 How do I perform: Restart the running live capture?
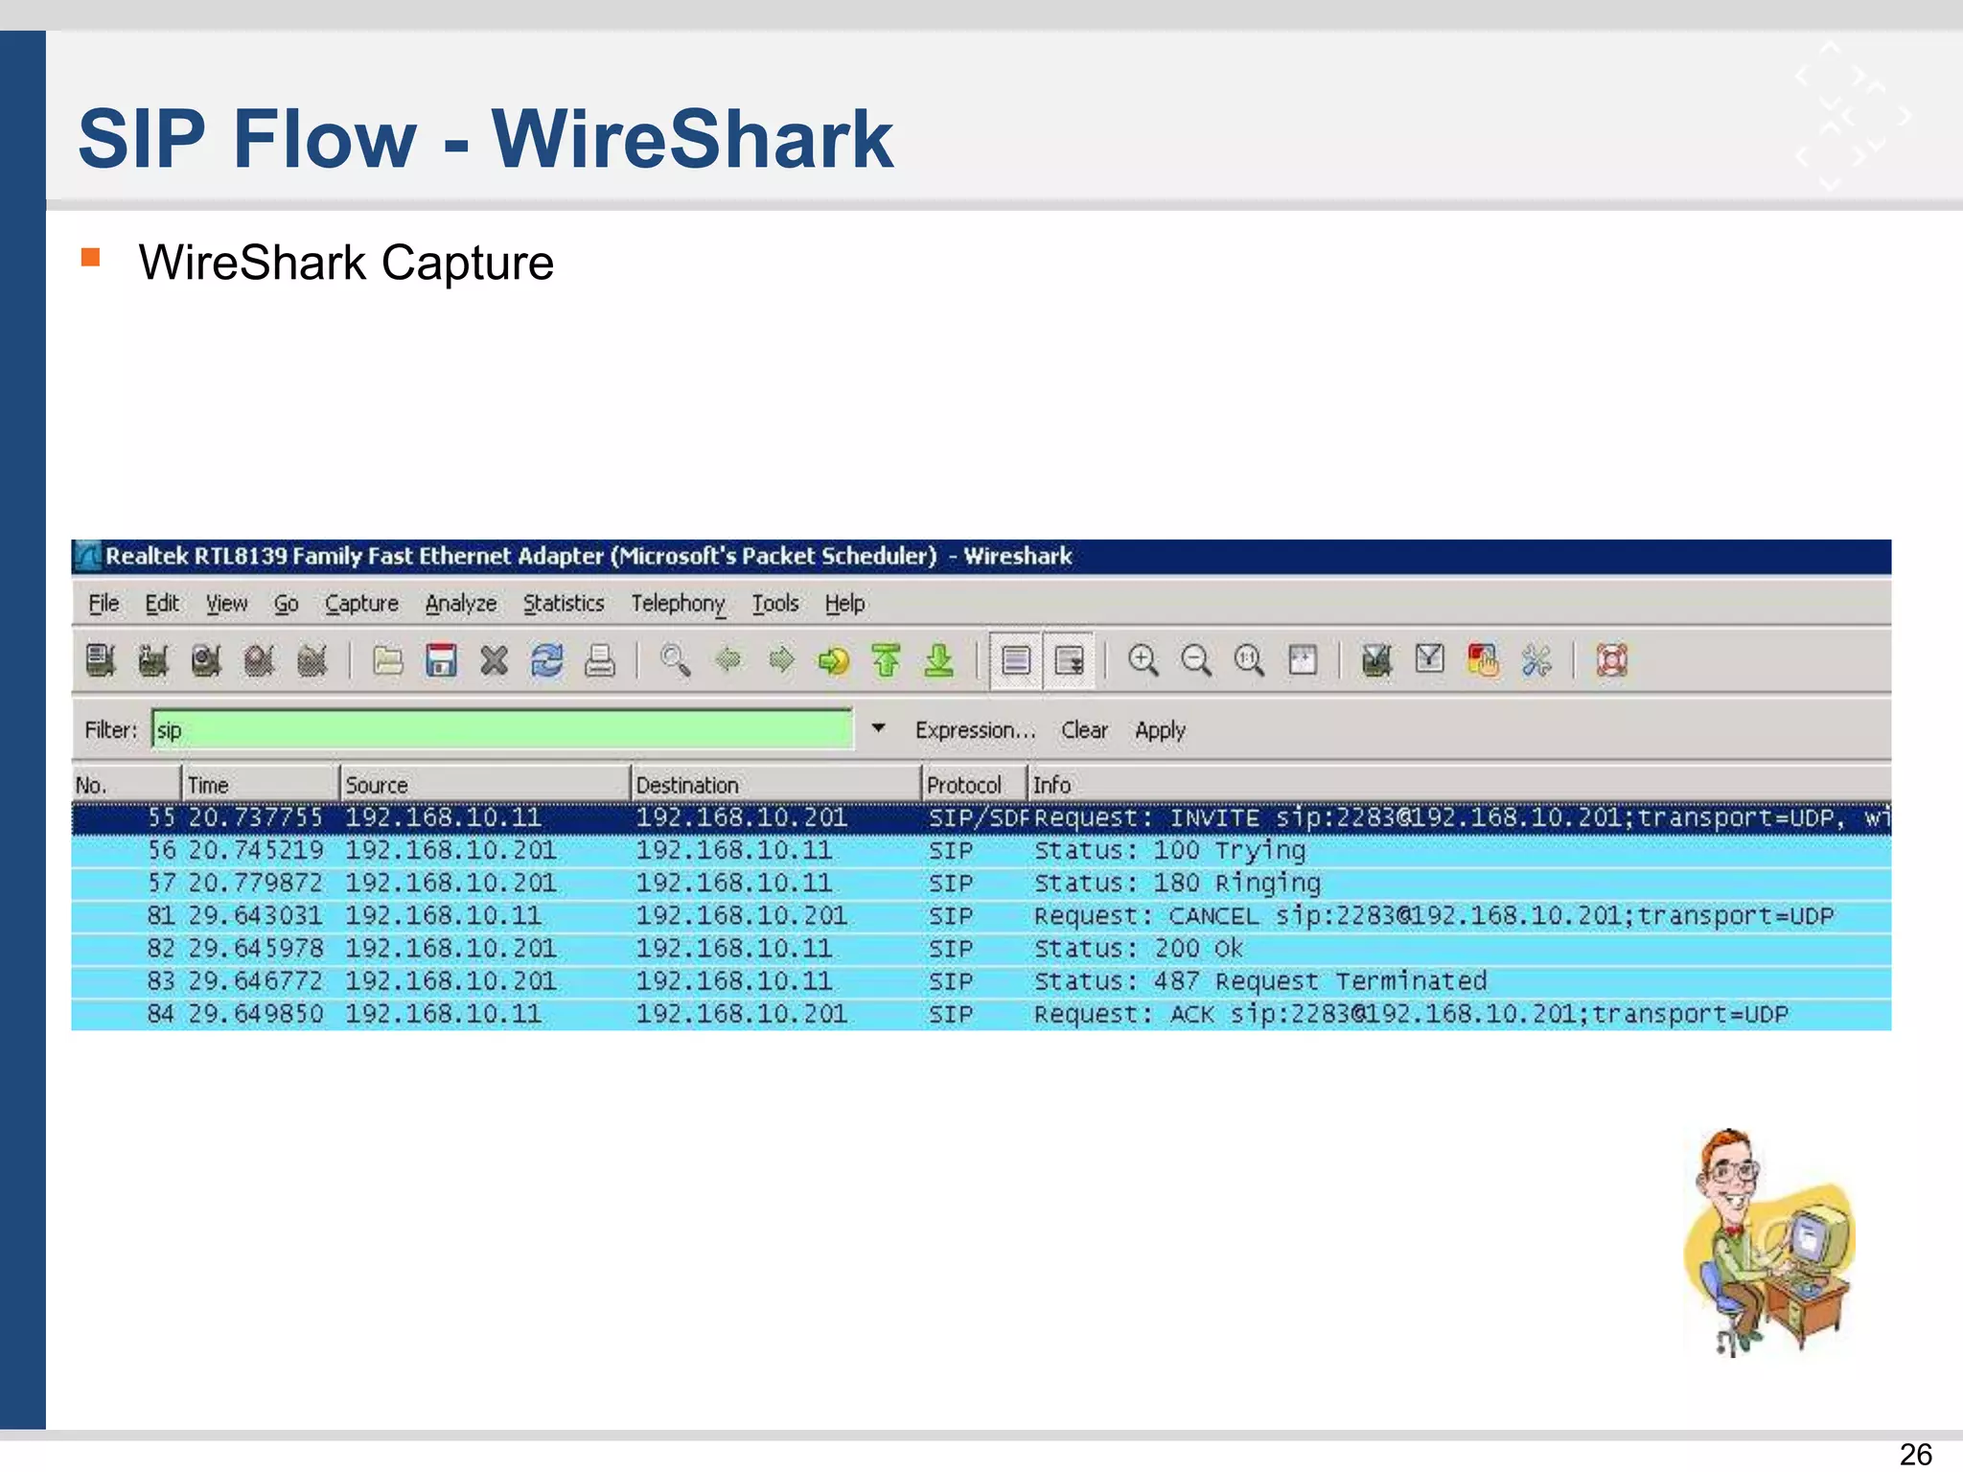(312, 660)
